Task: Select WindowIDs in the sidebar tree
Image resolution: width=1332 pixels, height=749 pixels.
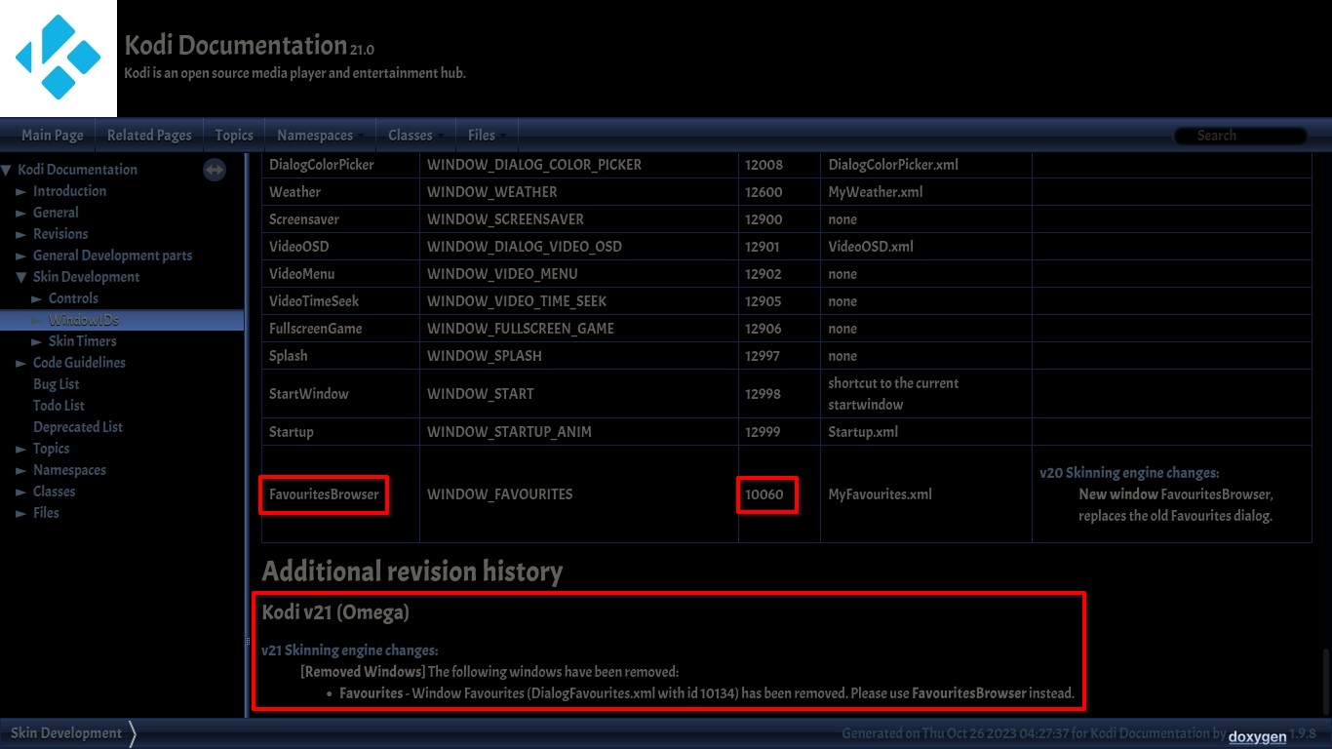Action: 84,320
